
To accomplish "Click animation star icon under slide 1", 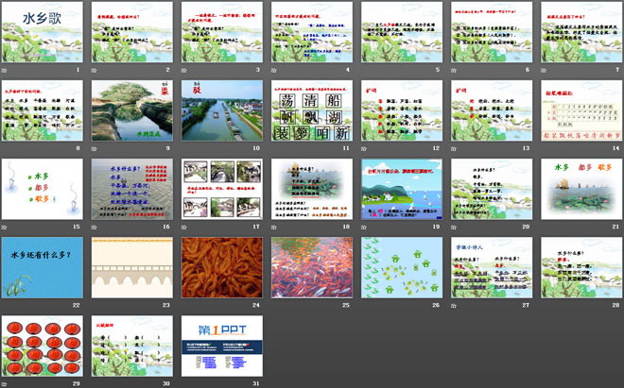I will pos(5,71).
